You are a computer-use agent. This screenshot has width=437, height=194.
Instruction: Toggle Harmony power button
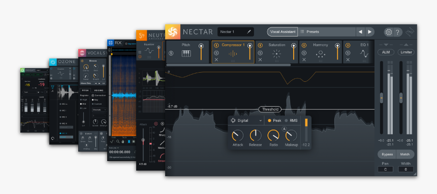pyautogui.click(x=304, y=45)
